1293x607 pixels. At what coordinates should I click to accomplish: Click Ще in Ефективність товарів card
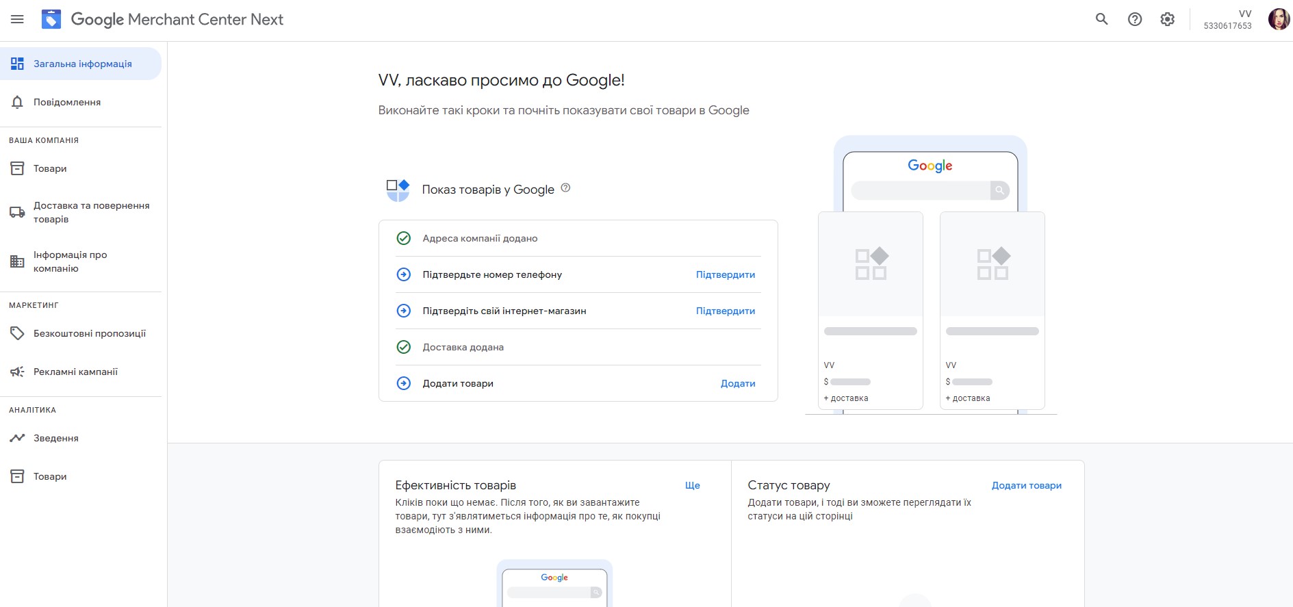click(x=692, y=485)
